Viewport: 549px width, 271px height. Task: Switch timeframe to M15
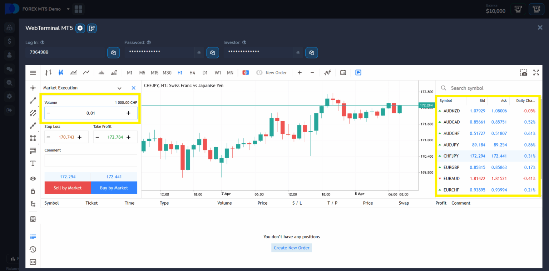(x=154, y=72)
